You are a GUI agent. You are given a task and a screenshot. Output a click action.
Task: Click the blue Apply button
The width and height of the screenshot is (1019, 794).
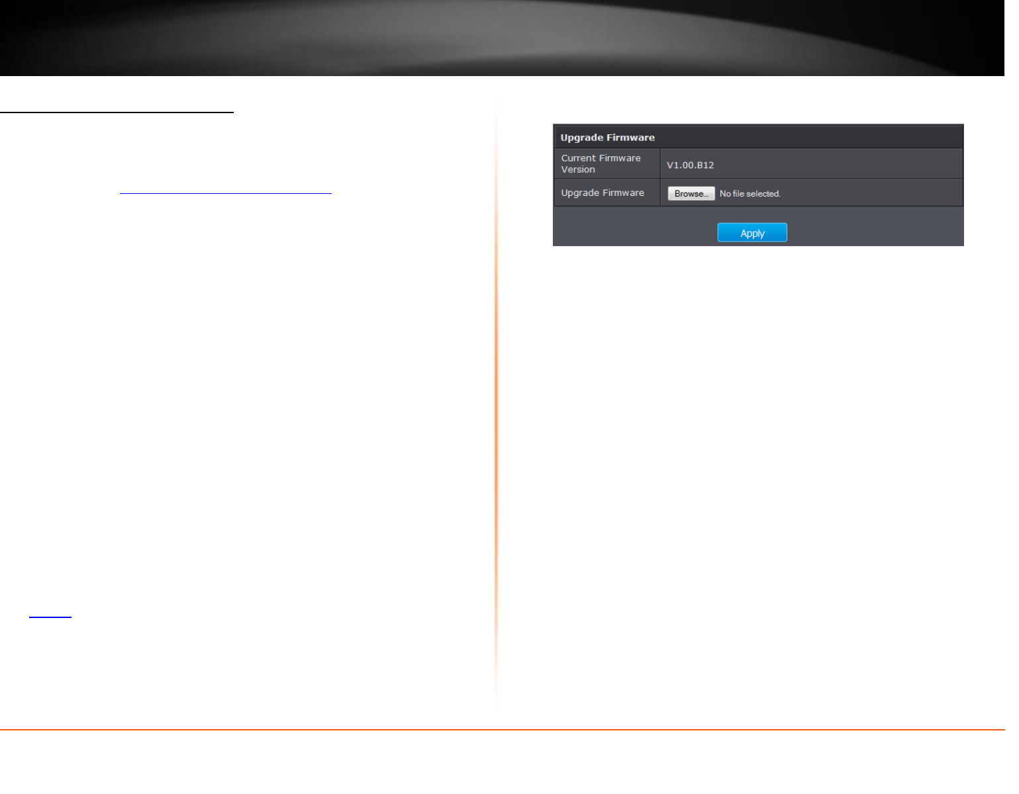(x=752, y=233)
